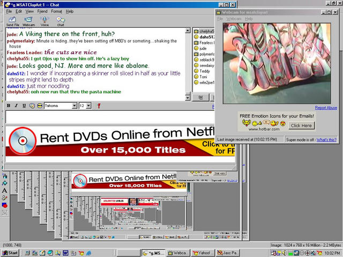Toggle bold text formatting
Viewport: 343px width, 257px height.
pyautogui.click(x=9, y=106)
